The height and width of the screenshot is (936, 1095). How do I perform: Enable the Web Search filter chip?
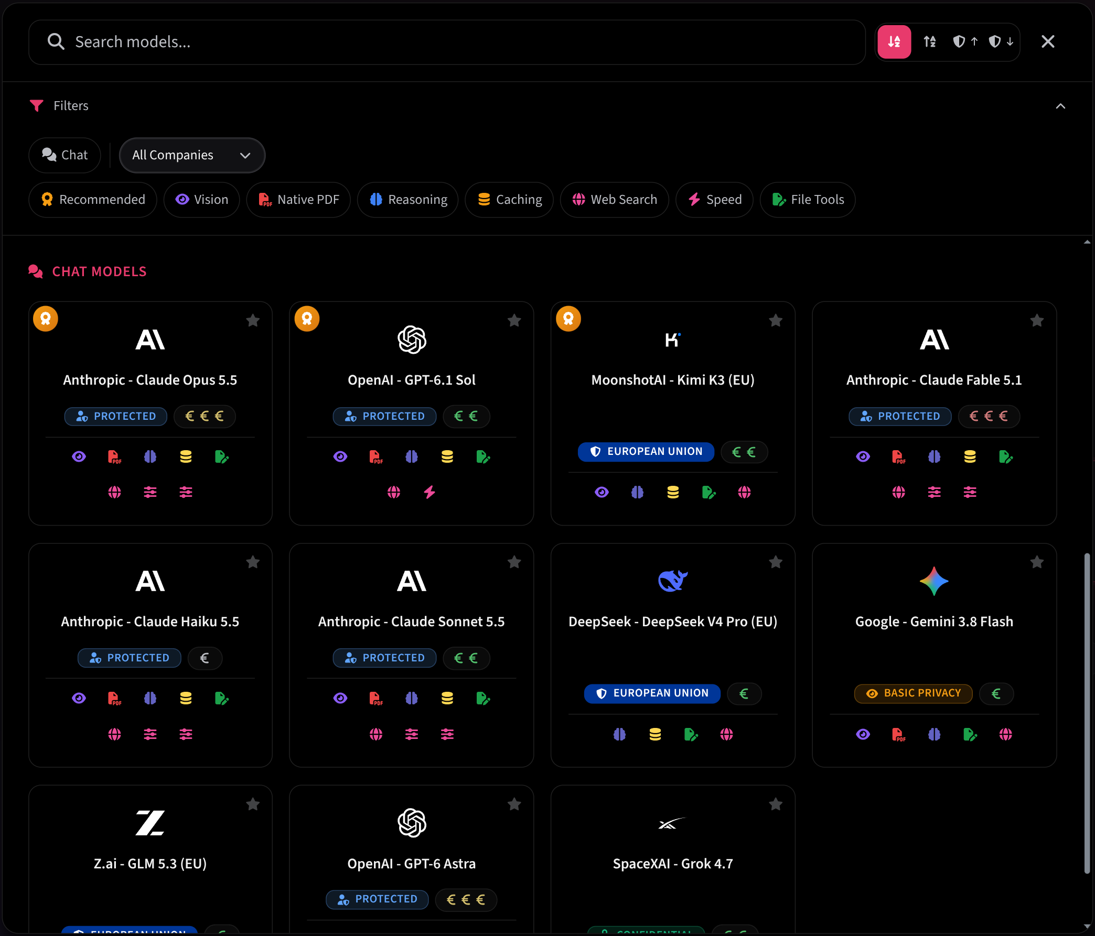pos(614,199)
